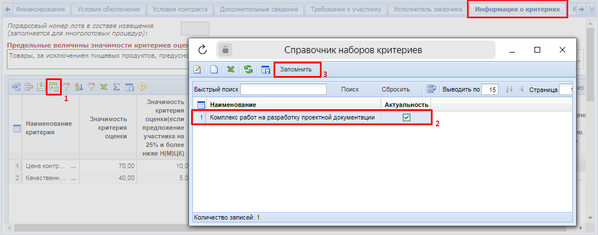Viewport: 598px width, 235px height.
Task: Click the browser reload arrow in the dialog title bar
Action: click(202, 50)
